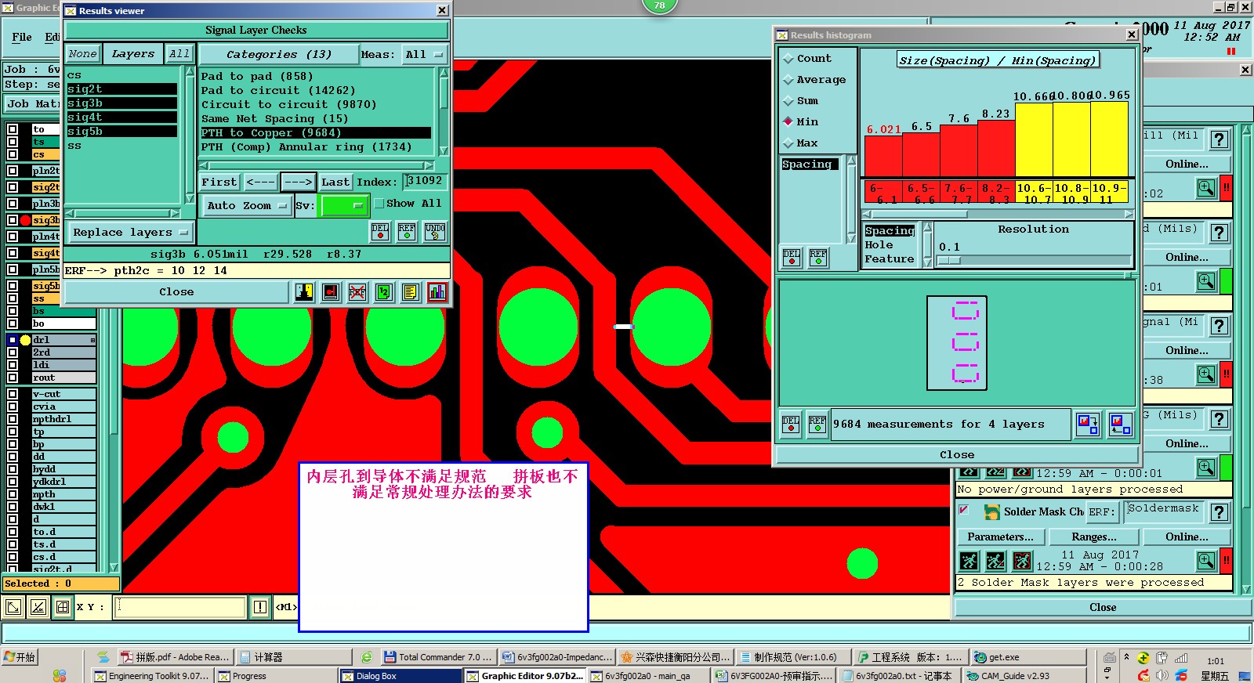This screenshot has width=1254, height=683.
Task: Select the Count radio option
Action: (x=788, y=59)
